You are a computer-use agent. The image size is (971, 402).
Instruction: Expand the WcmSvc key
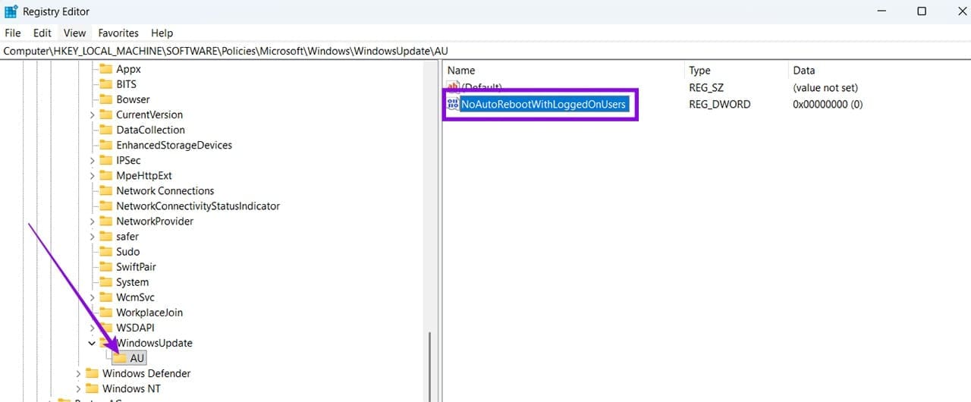pyautogui.click(x=92, y=297)
